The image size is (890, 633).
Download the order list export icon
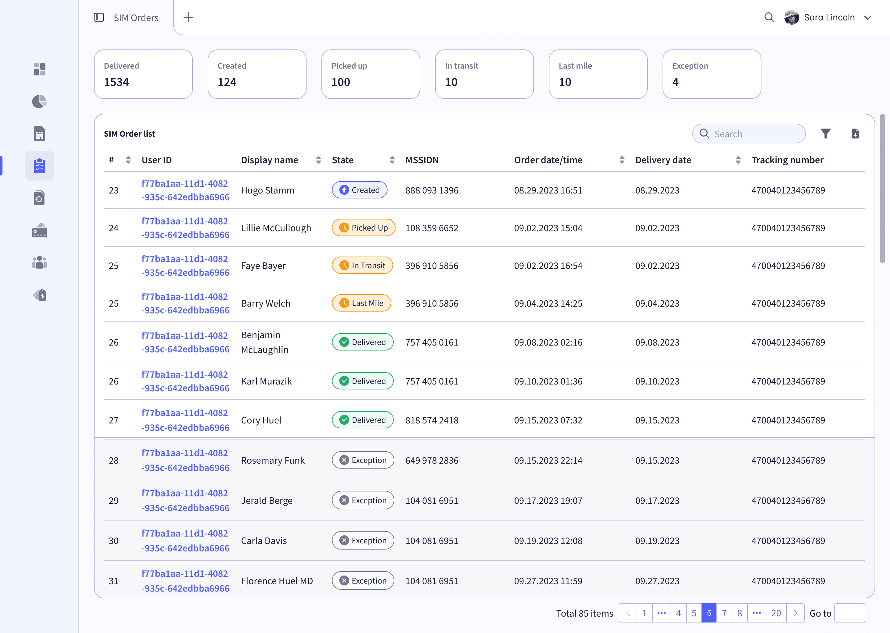coord(855,134)
